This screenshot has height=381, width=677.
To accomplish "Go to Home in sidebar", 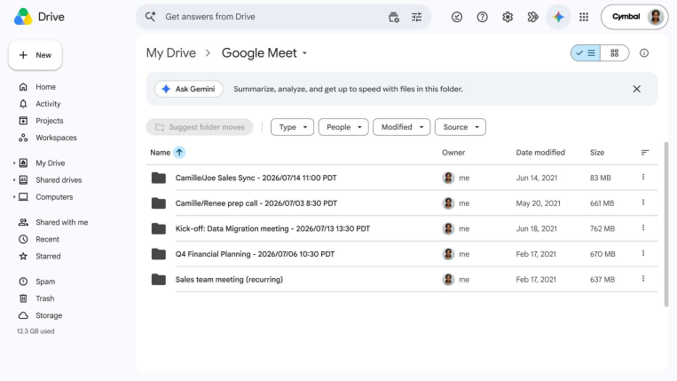I will [37, 87].
